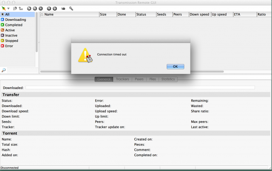This screenshot has height=171, width=272.
Task: Start the torrent with the play icon
Action: (29, 8)
